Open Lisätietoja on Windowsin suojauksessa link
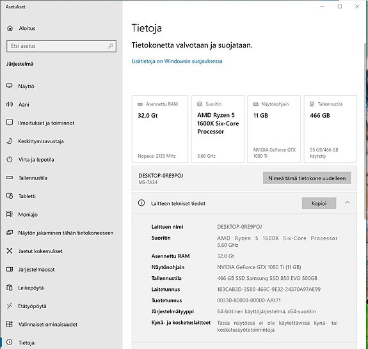Image resolution: width=368 pixels, height=349 pixels. (177, 61)
